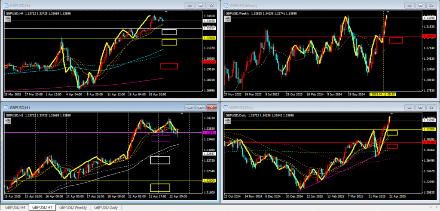Select the red rectangle object in Weekly chart
Screen dimensions: 440x211
[396, 40]
